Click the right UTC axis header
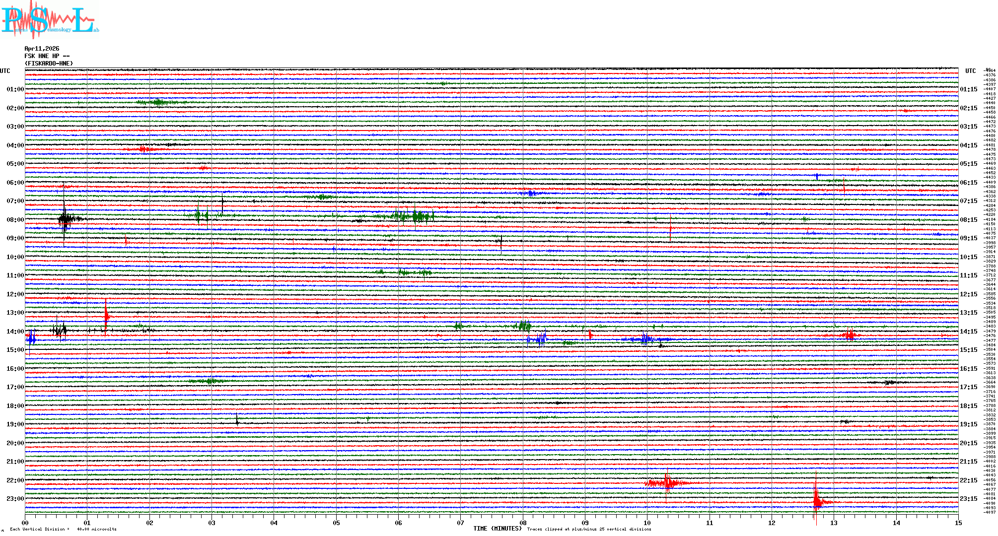 tap(970, 71)
